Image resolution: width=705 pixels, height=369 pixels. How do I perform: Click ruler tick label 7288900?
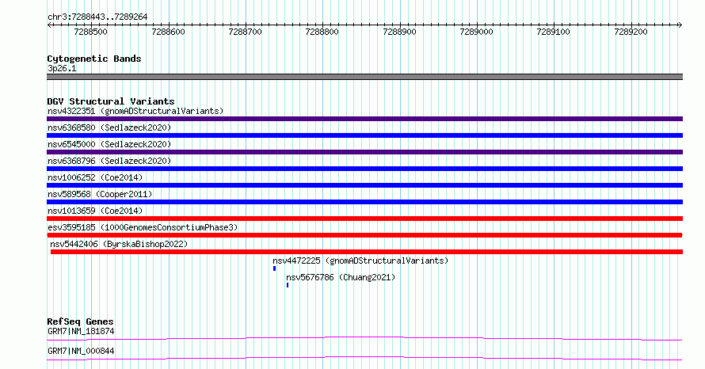tap(399, 32)
